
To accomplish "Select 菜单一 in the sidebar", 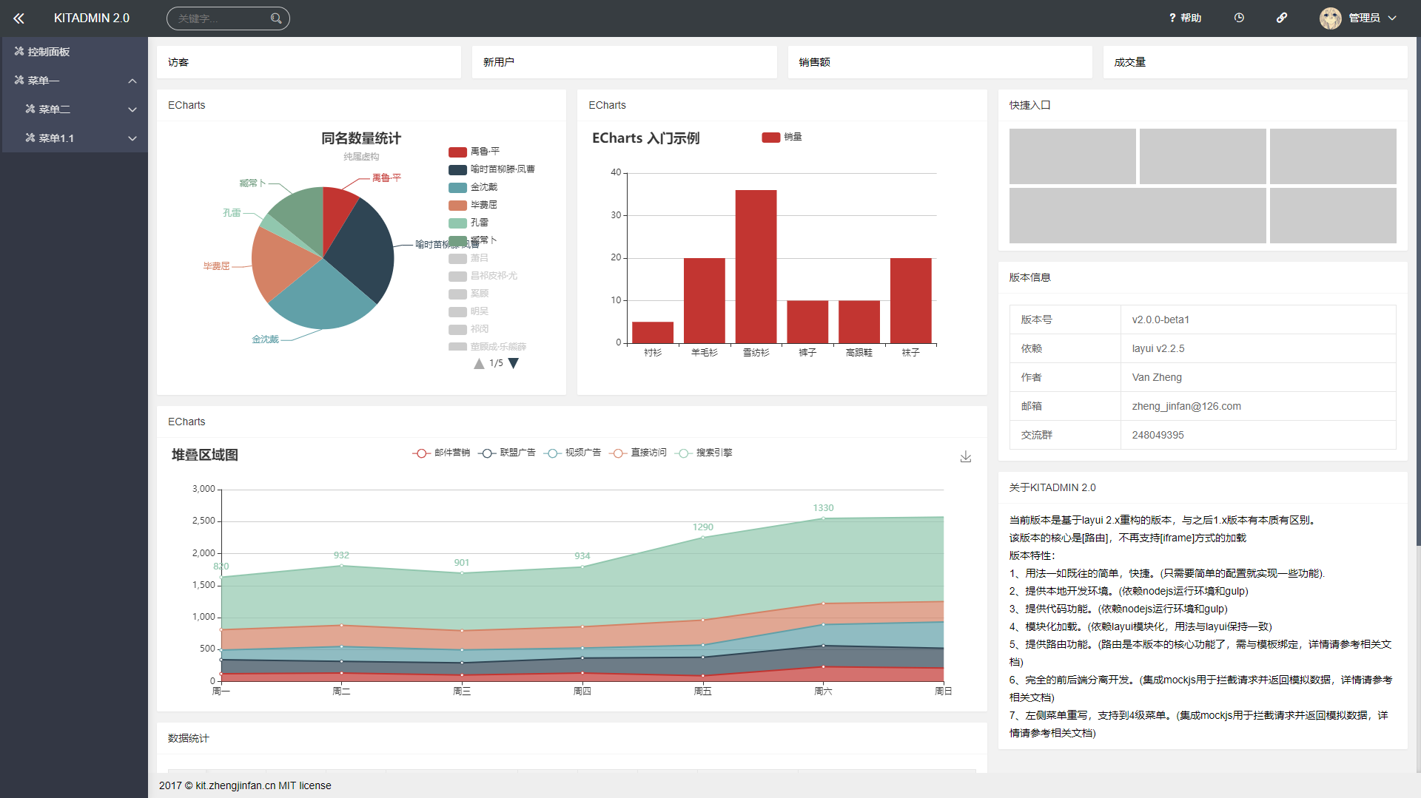I will pyautogui.click(x=74, y=80).
